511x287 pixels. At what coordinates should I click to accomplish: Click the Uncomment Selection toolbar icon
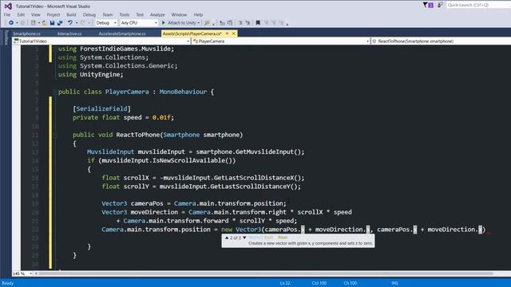click(x=230, y=23)
